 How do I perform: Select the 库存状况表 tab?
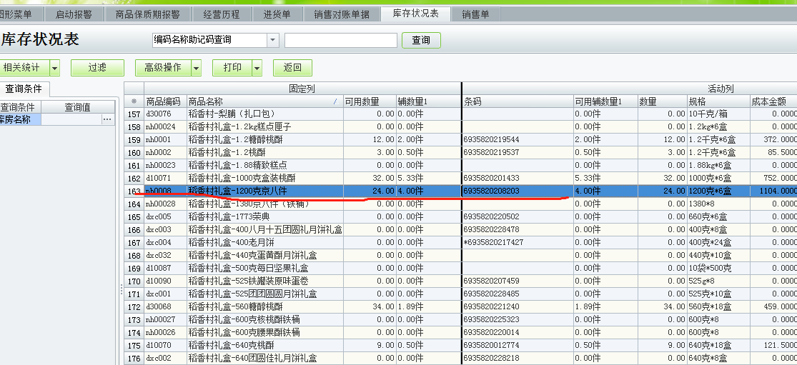[x=416, y=13]
